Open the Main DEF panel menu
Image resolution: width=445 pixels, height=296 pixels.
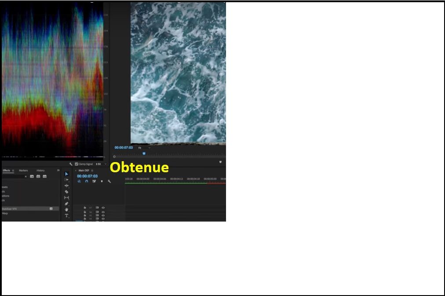point(92,170)
